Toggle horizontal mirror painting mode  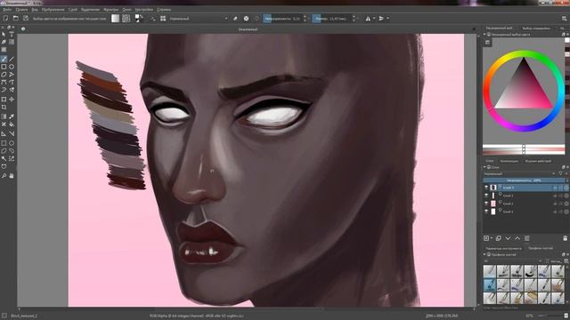point(368,18)
